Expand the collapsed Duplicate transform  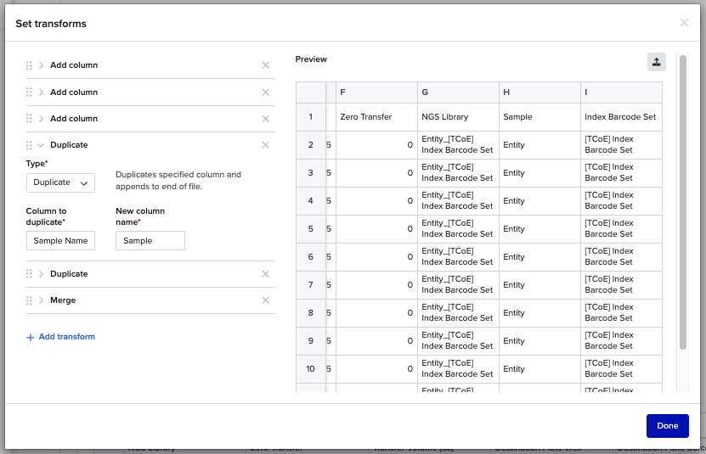click(41, 274)
